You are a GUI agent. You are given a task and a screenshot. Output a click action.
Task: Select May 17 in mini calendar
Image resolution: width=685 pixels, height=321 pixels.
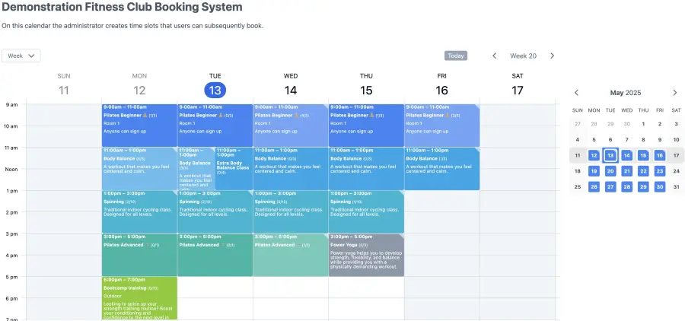(x=677, y=155)
